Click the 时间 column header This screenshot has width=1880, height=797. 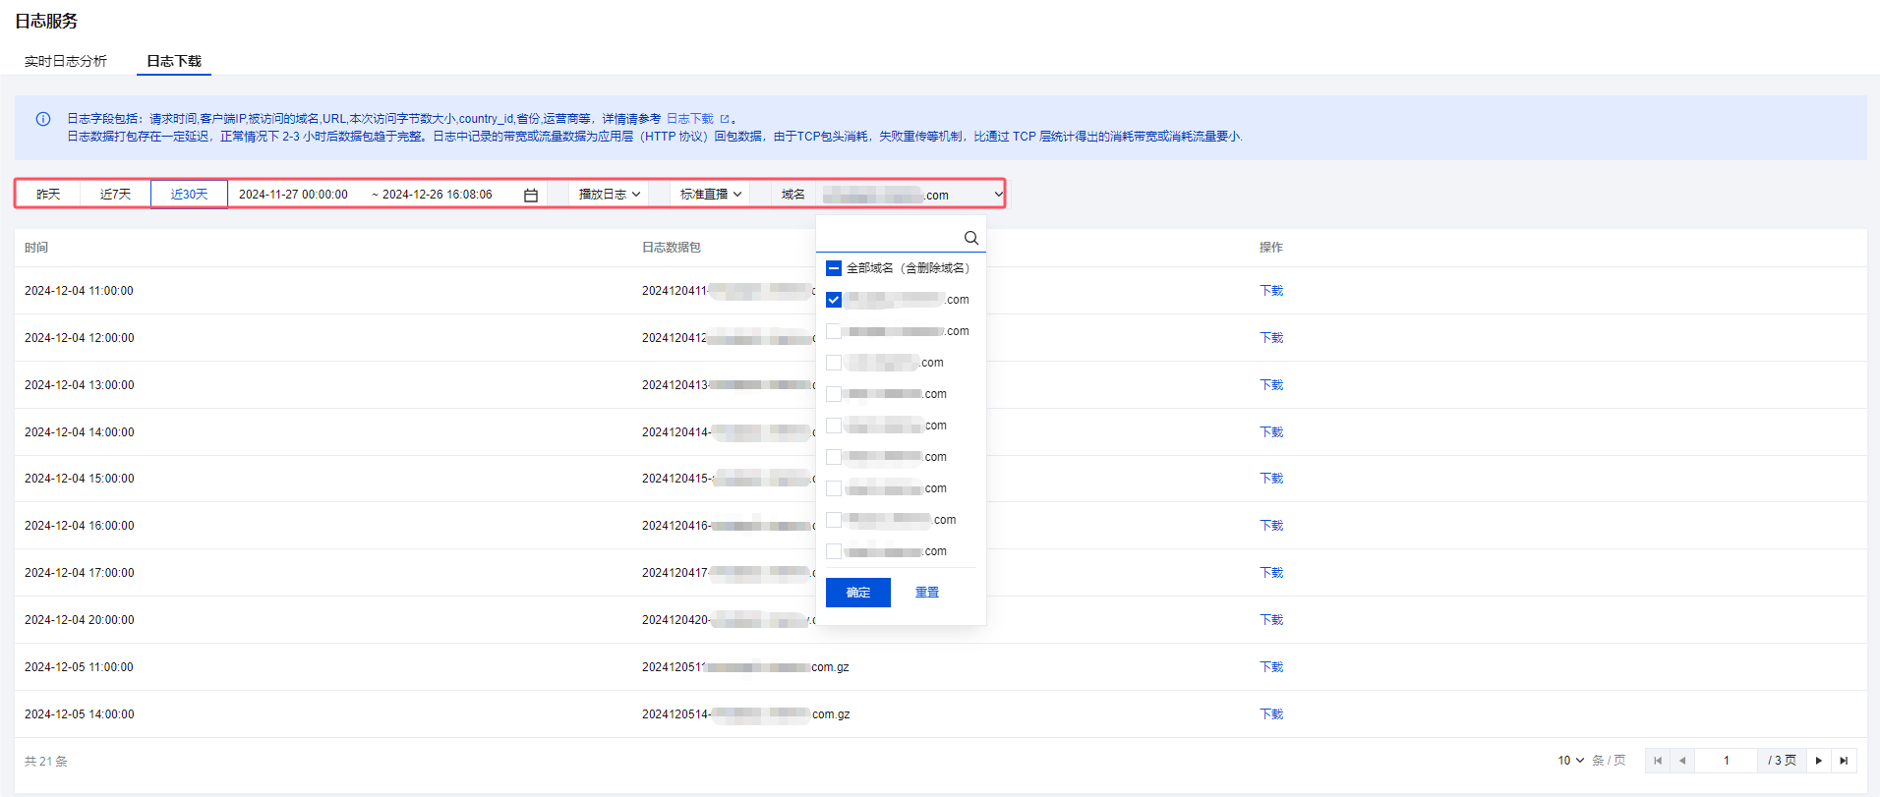(36, 248)
